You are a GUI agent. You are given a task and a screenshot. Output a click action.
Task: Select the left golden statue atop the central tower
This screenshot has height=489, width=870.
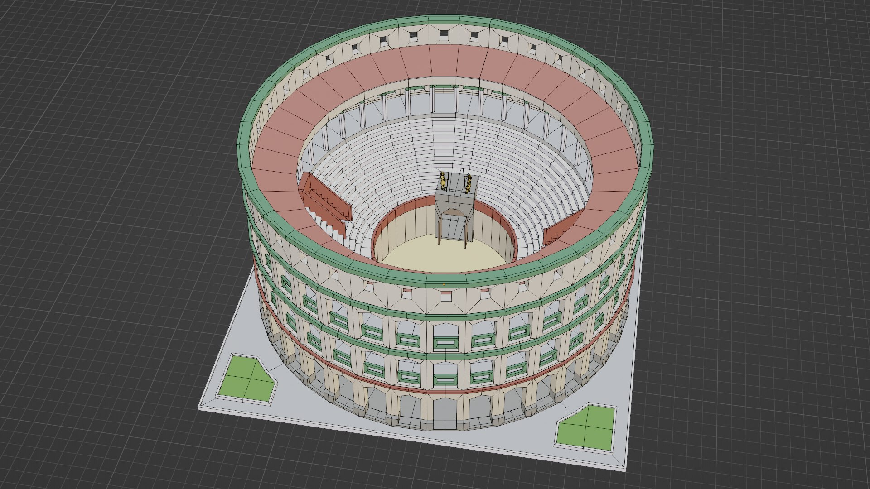pos(443,181)
